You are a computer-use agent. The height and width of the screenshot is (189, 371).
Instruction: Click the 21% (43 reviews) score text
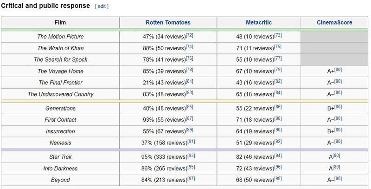point(165,82)
